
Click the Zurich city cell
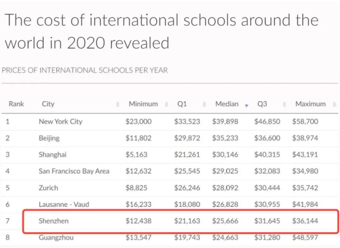tap(48, 188)
